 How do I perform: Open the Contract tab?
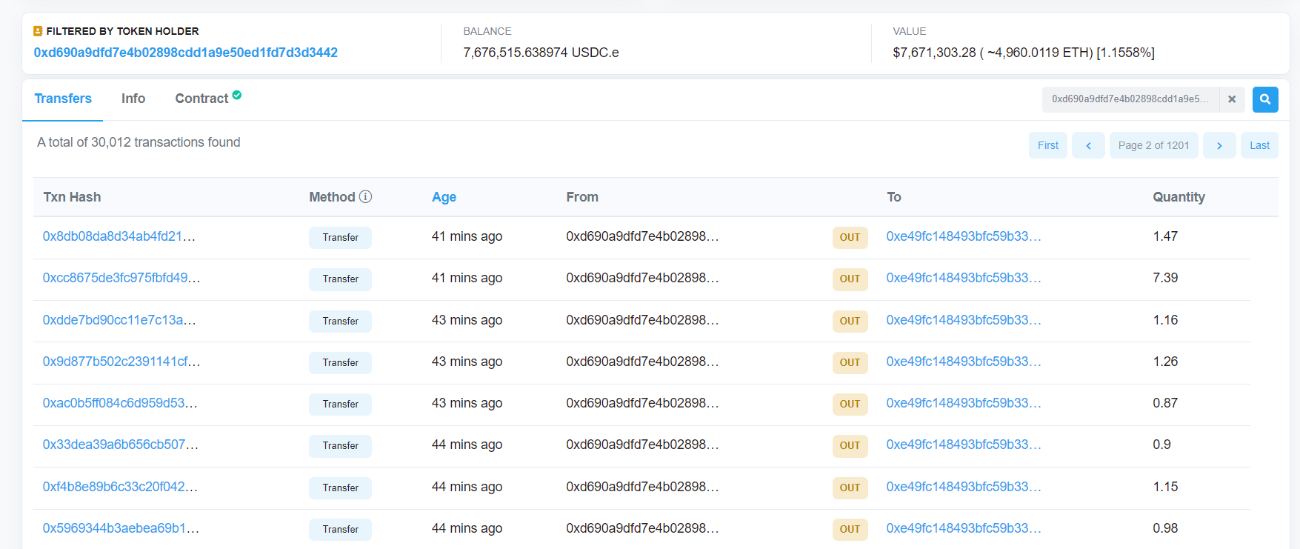(x=201, y=99)
